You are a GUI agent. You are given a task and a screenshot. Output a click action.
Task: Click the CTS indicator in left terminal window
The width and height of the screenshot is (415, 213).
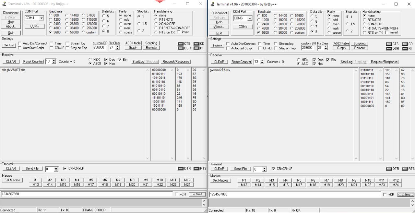pos(184,43)
